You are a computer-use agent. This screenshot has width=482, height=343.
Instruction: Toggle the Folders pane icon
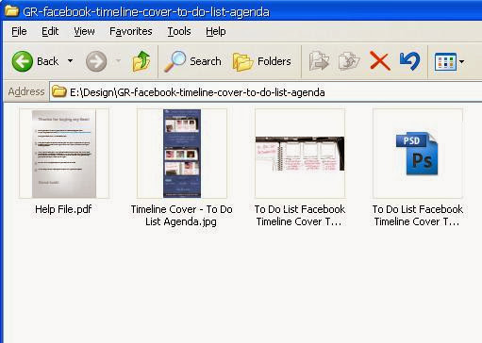(x=242, y=61)
